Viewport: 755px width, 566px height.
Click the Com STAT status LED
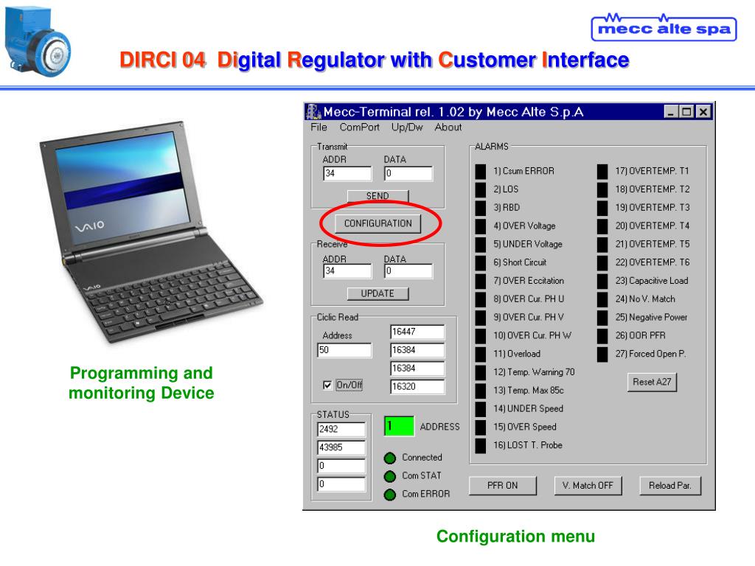[x=390, y=476]
